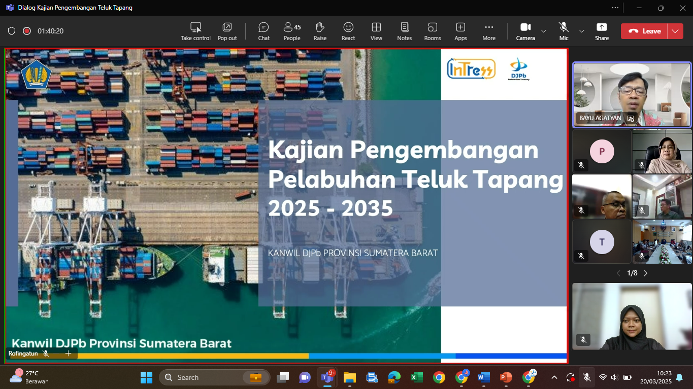
Task: Click the DJPb logo on the slide
Action: coord(518,69)
